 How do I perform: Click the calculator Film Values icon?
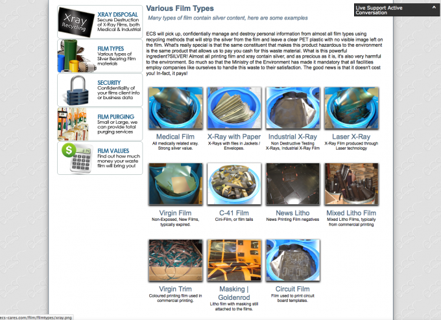click(77, 158)
